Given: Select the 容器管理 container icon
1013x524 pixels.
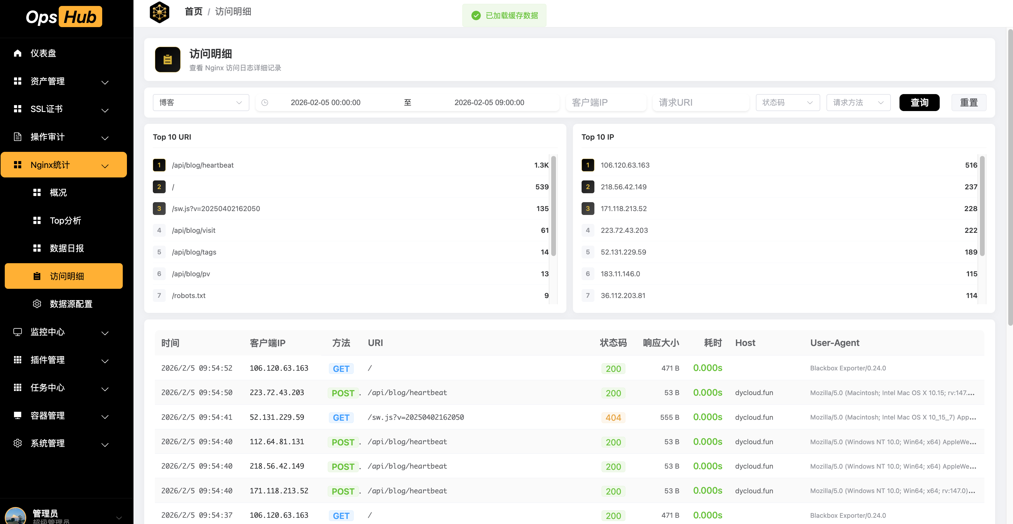Looking at the screenshot, I should pyautogui.click(x=17, y=416).
